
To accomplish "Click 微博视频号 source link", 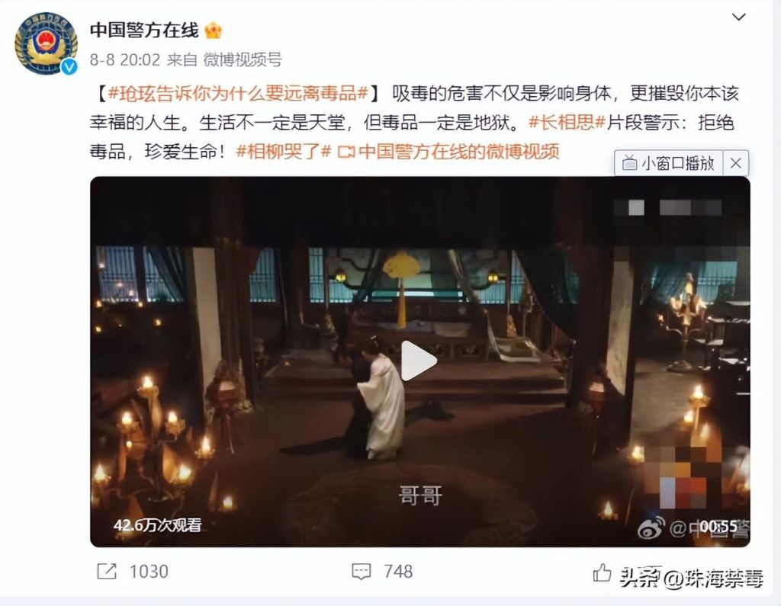I will click(x=243, y=59).
